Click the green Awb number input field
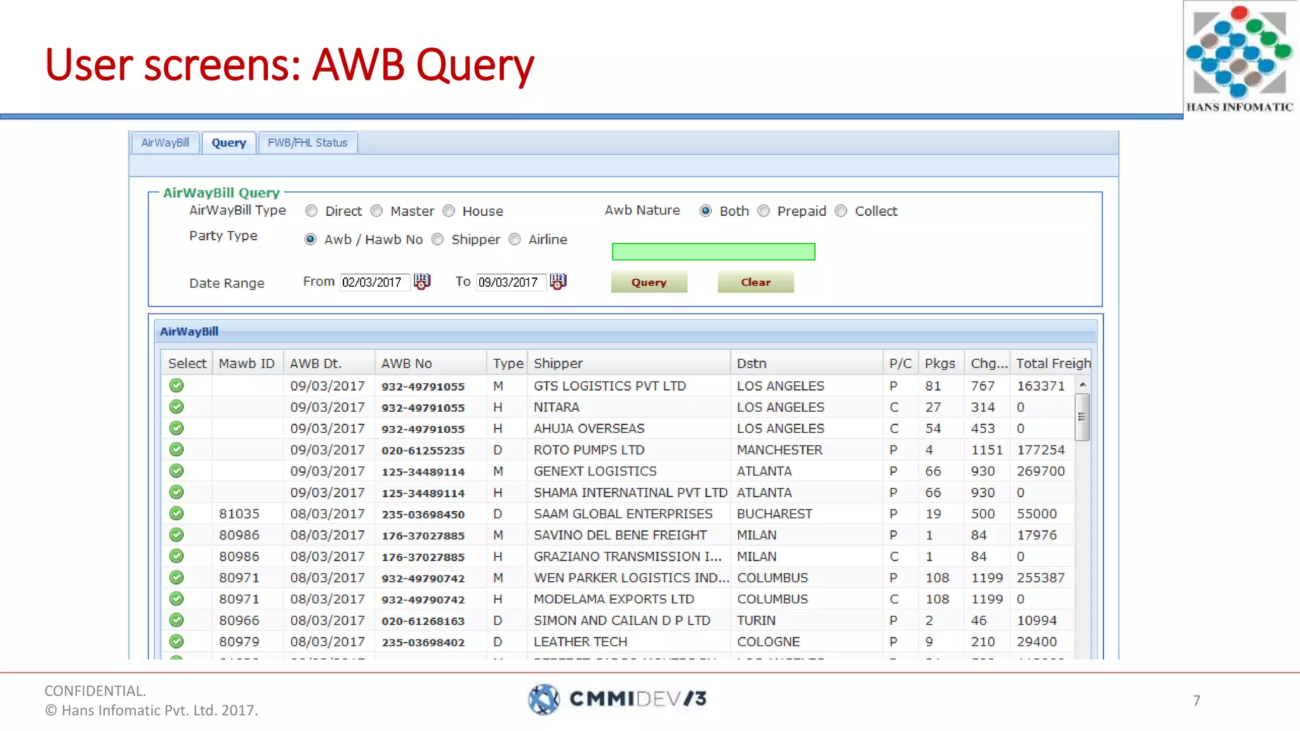Image resolution: width=1300 pixels, height=731 pixels. (x=713, y=252)
